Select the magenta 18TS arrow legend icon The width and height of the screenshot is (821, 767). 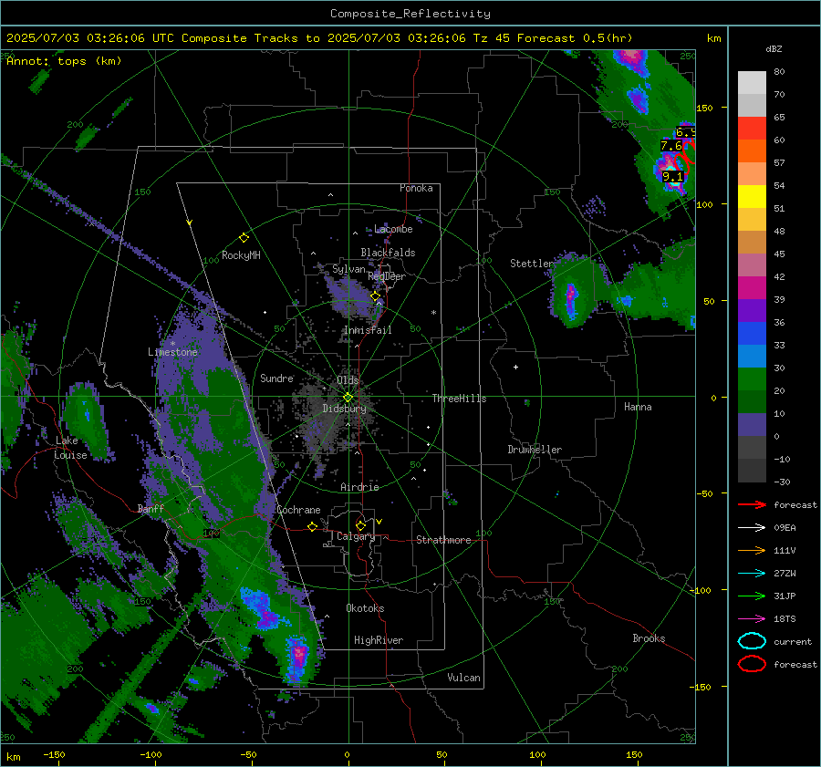(752, 619)
